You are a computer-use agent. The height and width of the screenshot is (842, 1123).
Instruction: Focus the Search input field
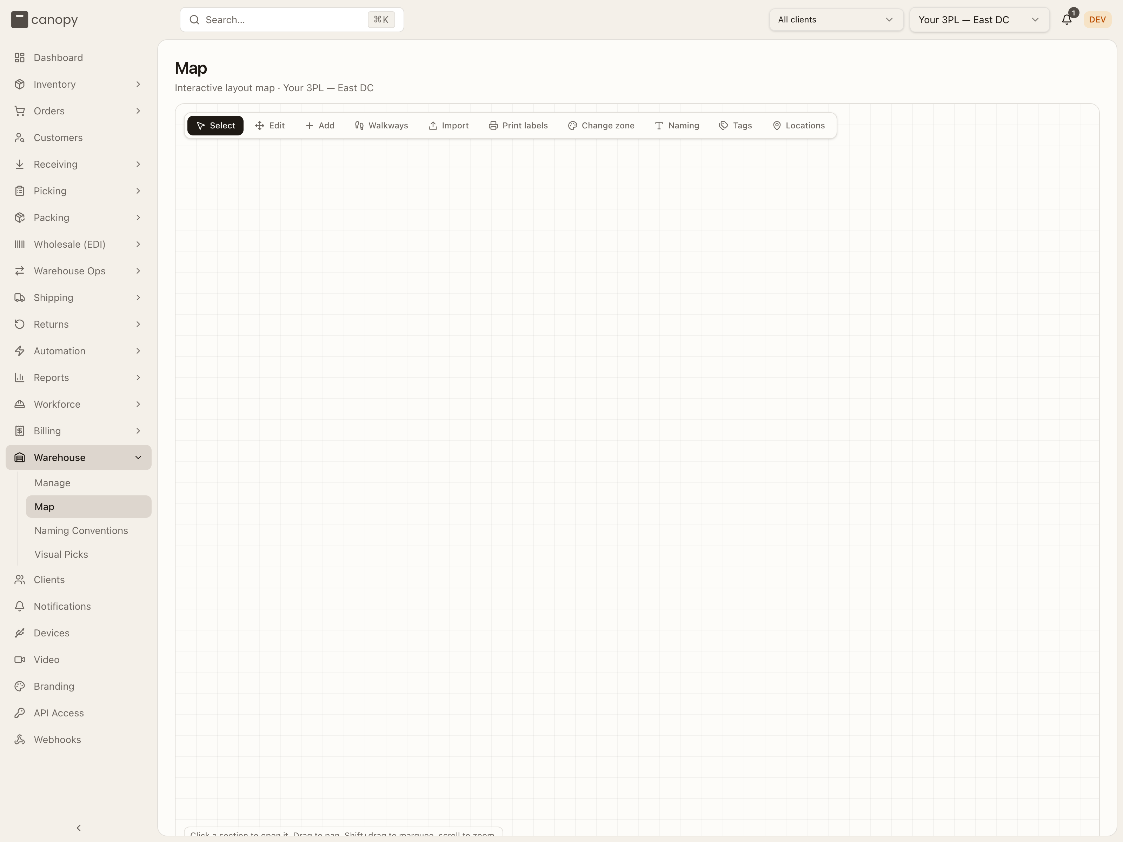292,20
